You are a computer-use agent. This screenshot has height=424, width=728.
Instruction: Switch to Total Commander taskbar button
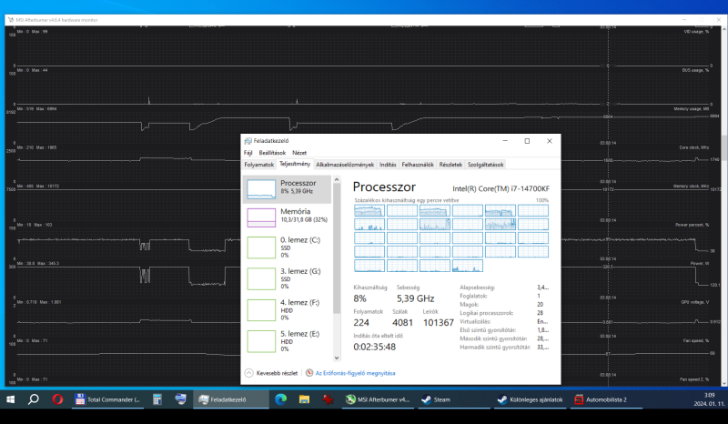click(107, 399)
